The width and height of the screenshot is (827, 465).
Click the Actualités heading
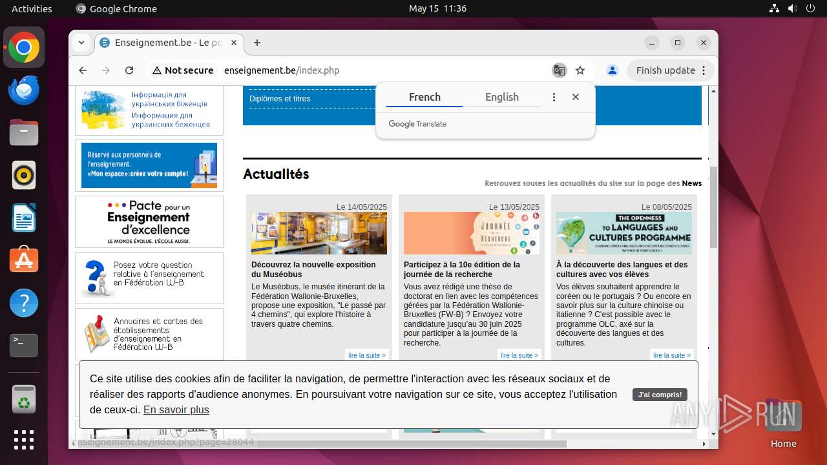(x=276, y=174)
